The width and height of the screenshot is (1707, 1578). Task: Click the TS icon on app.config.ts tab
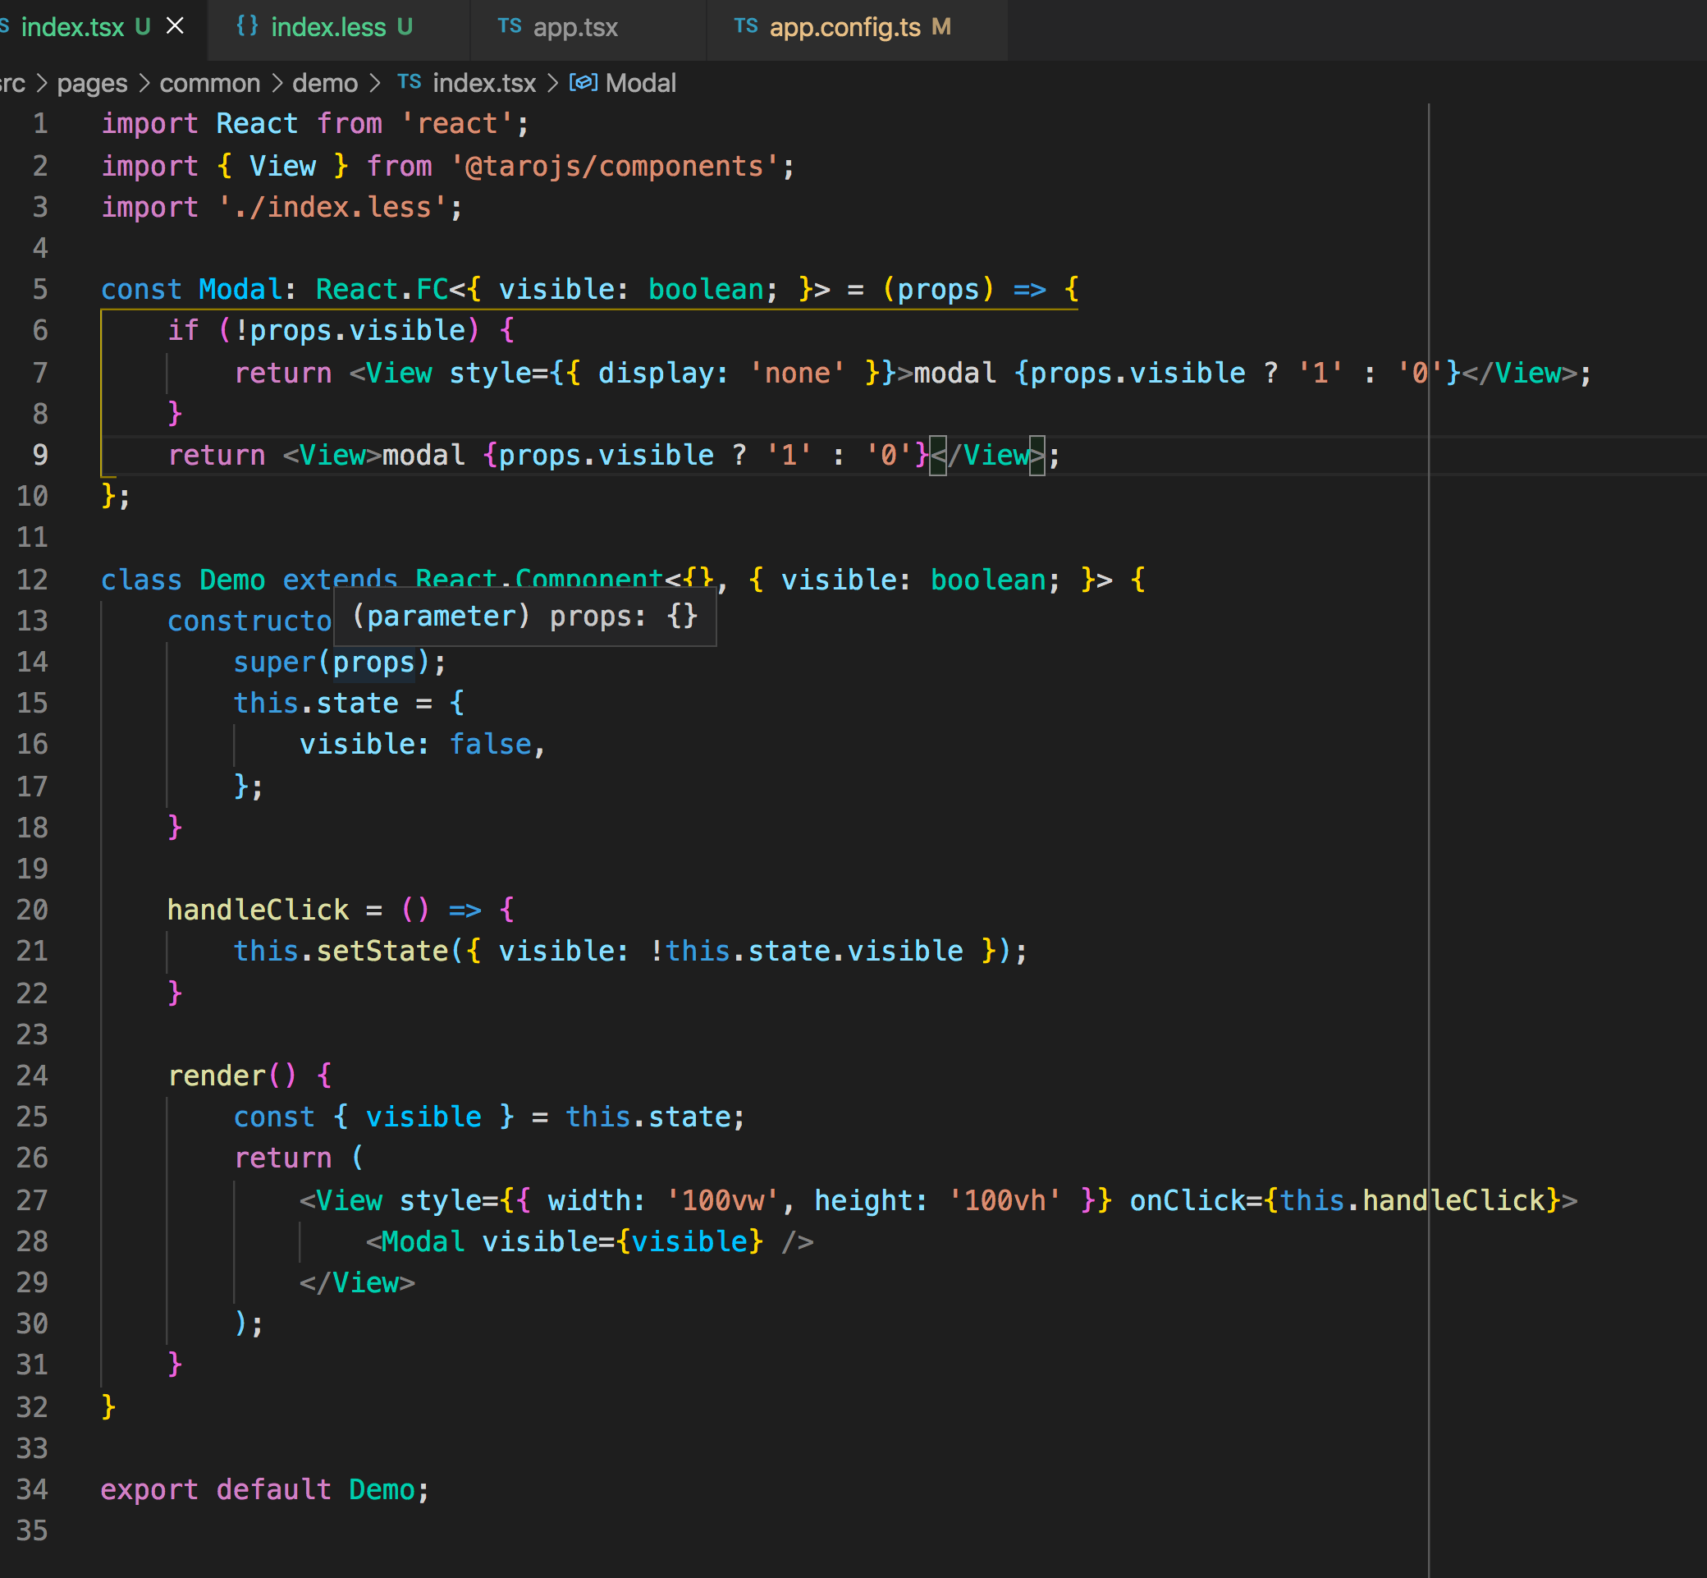tap(745, 26)
